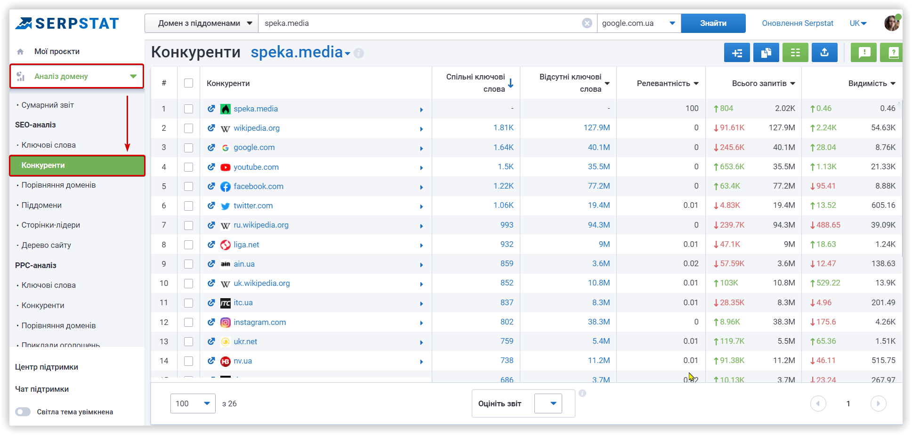Check the google.com row checkbox
This screenshot has width=912, height=435.
188,147
